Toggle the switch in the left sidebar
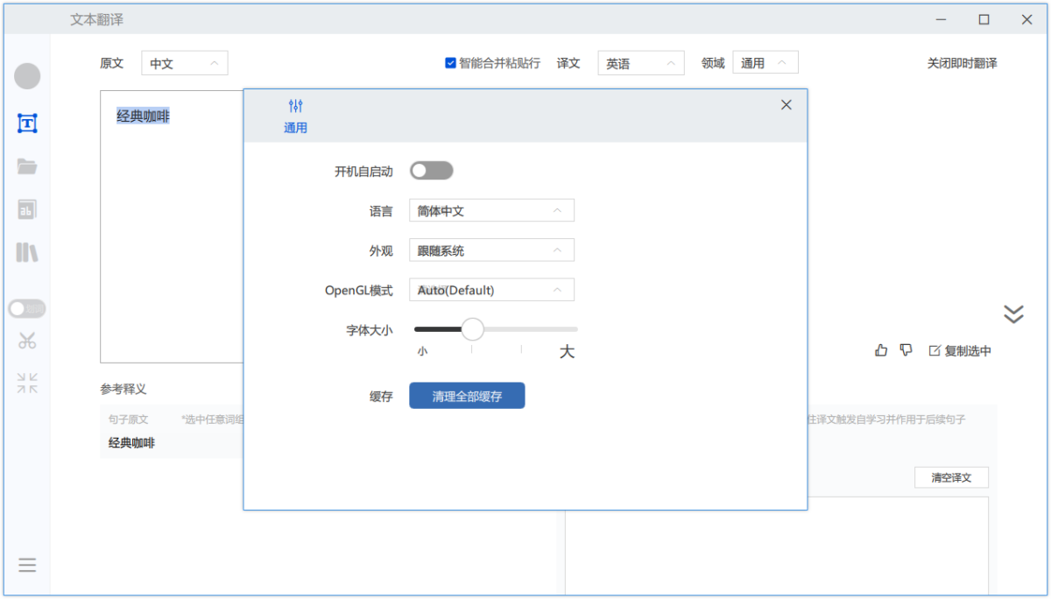The image size is (1051, 599). [x=27, y=308]
